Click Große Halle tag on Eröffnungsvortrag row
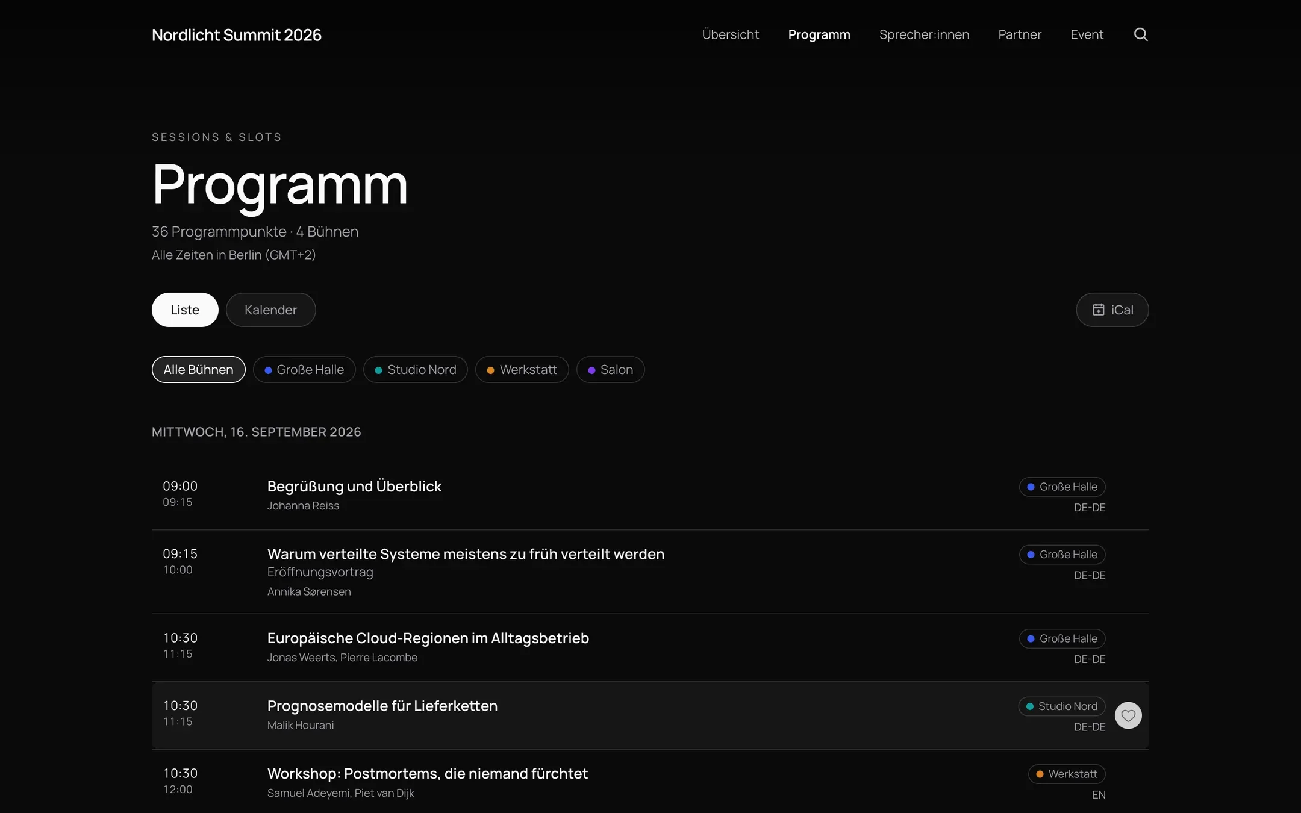 pyautogui.click(x=1062, y=554)
